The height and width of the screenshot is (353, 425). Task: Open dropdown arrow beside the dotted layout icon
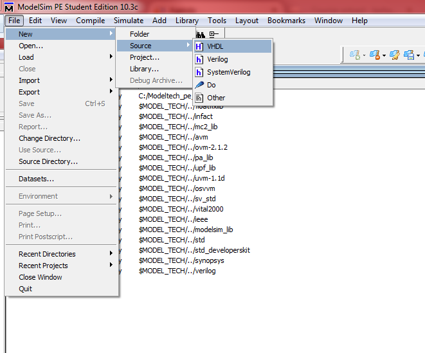click(364, 55)
